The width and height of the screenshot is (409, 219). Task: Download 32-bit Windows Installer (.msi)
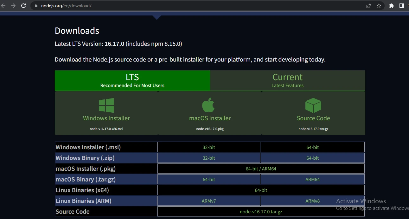tap(209, 147)
